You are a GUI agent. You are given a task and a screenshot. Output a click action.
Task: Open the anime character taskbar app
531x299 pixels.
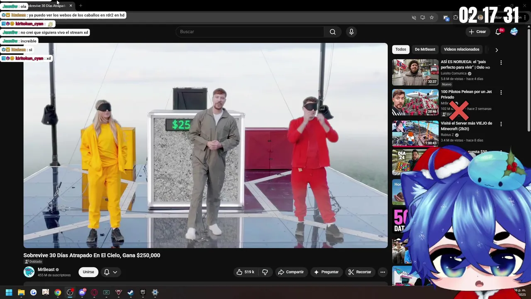coord(46,292)
